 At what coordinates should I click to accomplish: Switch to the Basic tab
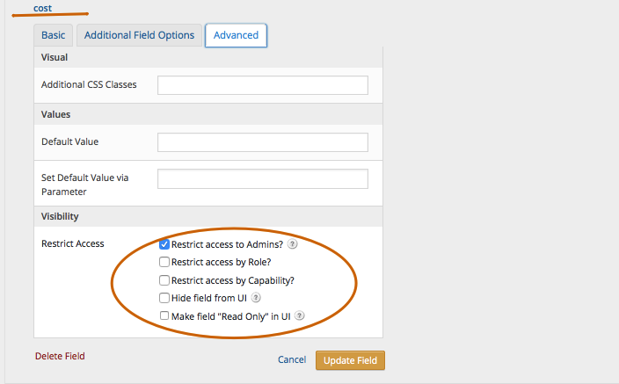pos(53,35)
